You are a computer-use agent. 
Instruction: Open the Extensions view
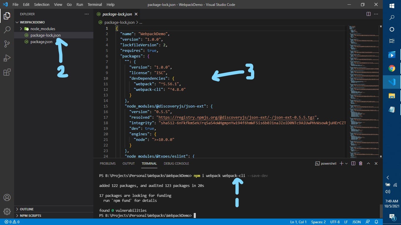pos(7,72)
